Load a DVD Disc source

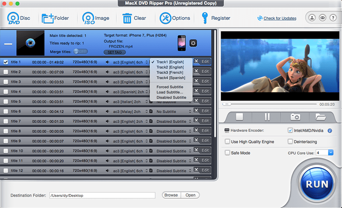(18, 18)
